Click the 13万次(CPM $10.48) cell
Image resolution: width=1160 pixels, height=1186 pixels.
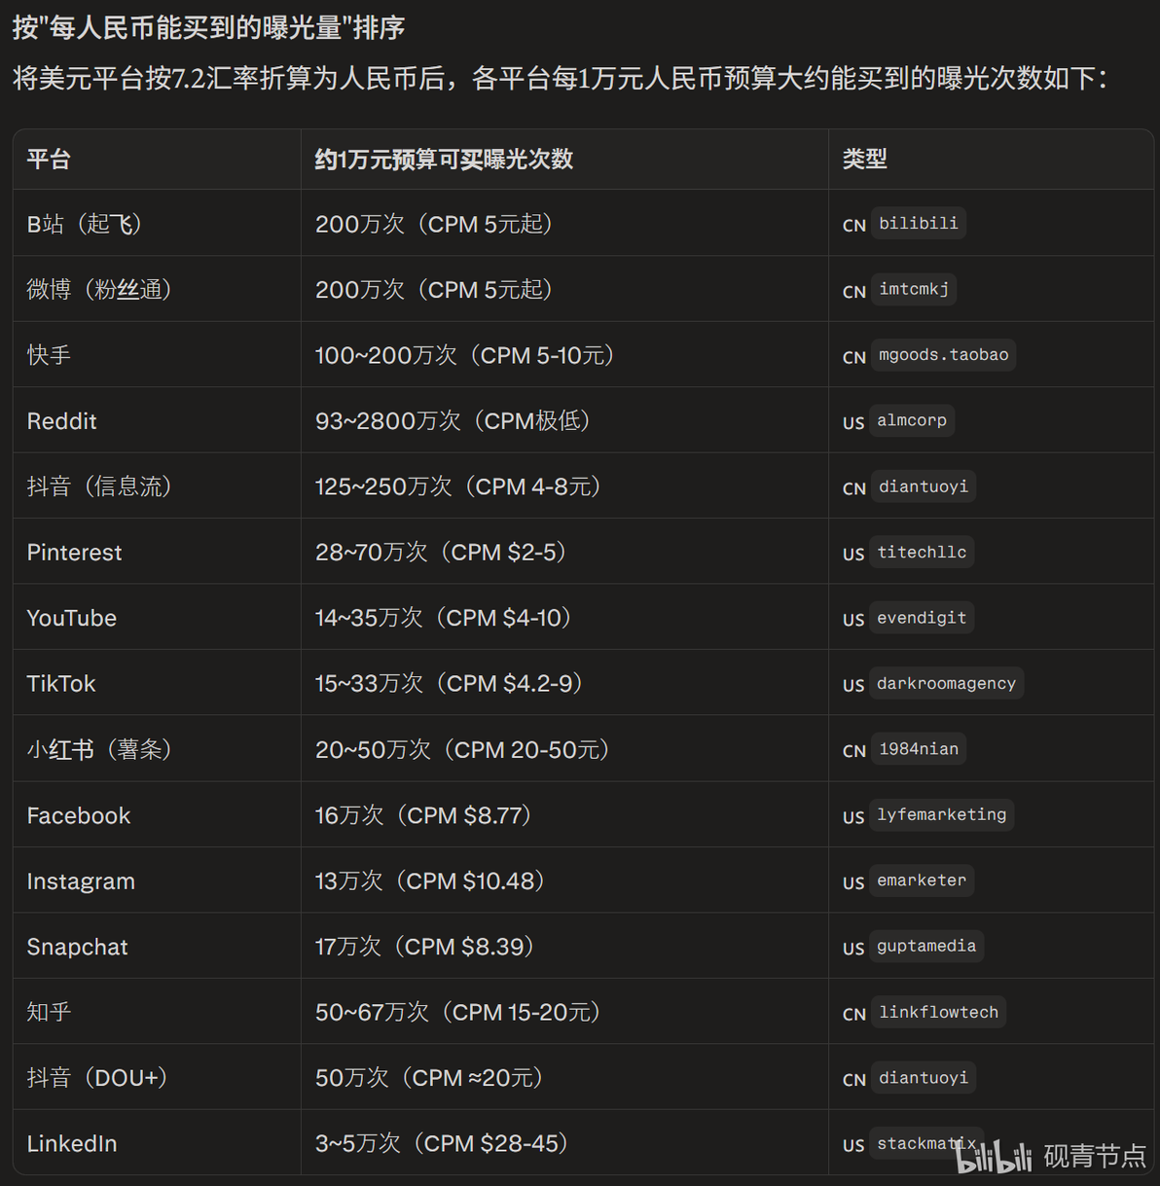click(x=564, y=881)
